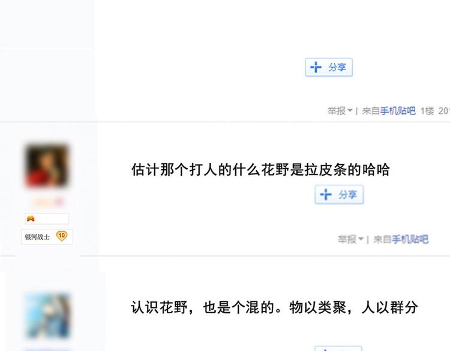The image size is (450, 351).
Task: Open 手机贴吧 link in second post footer
Action: click(410, 239)
